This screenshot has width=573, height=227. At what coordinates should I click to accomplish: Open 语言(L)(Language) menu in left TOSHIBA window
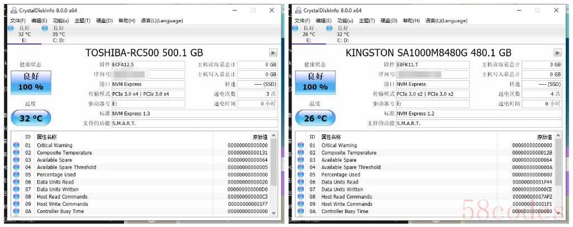tap(162, 21)
